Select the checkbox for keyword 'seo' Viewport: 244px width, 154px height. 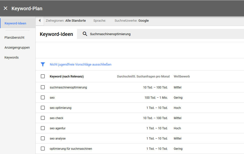point(43,97)
